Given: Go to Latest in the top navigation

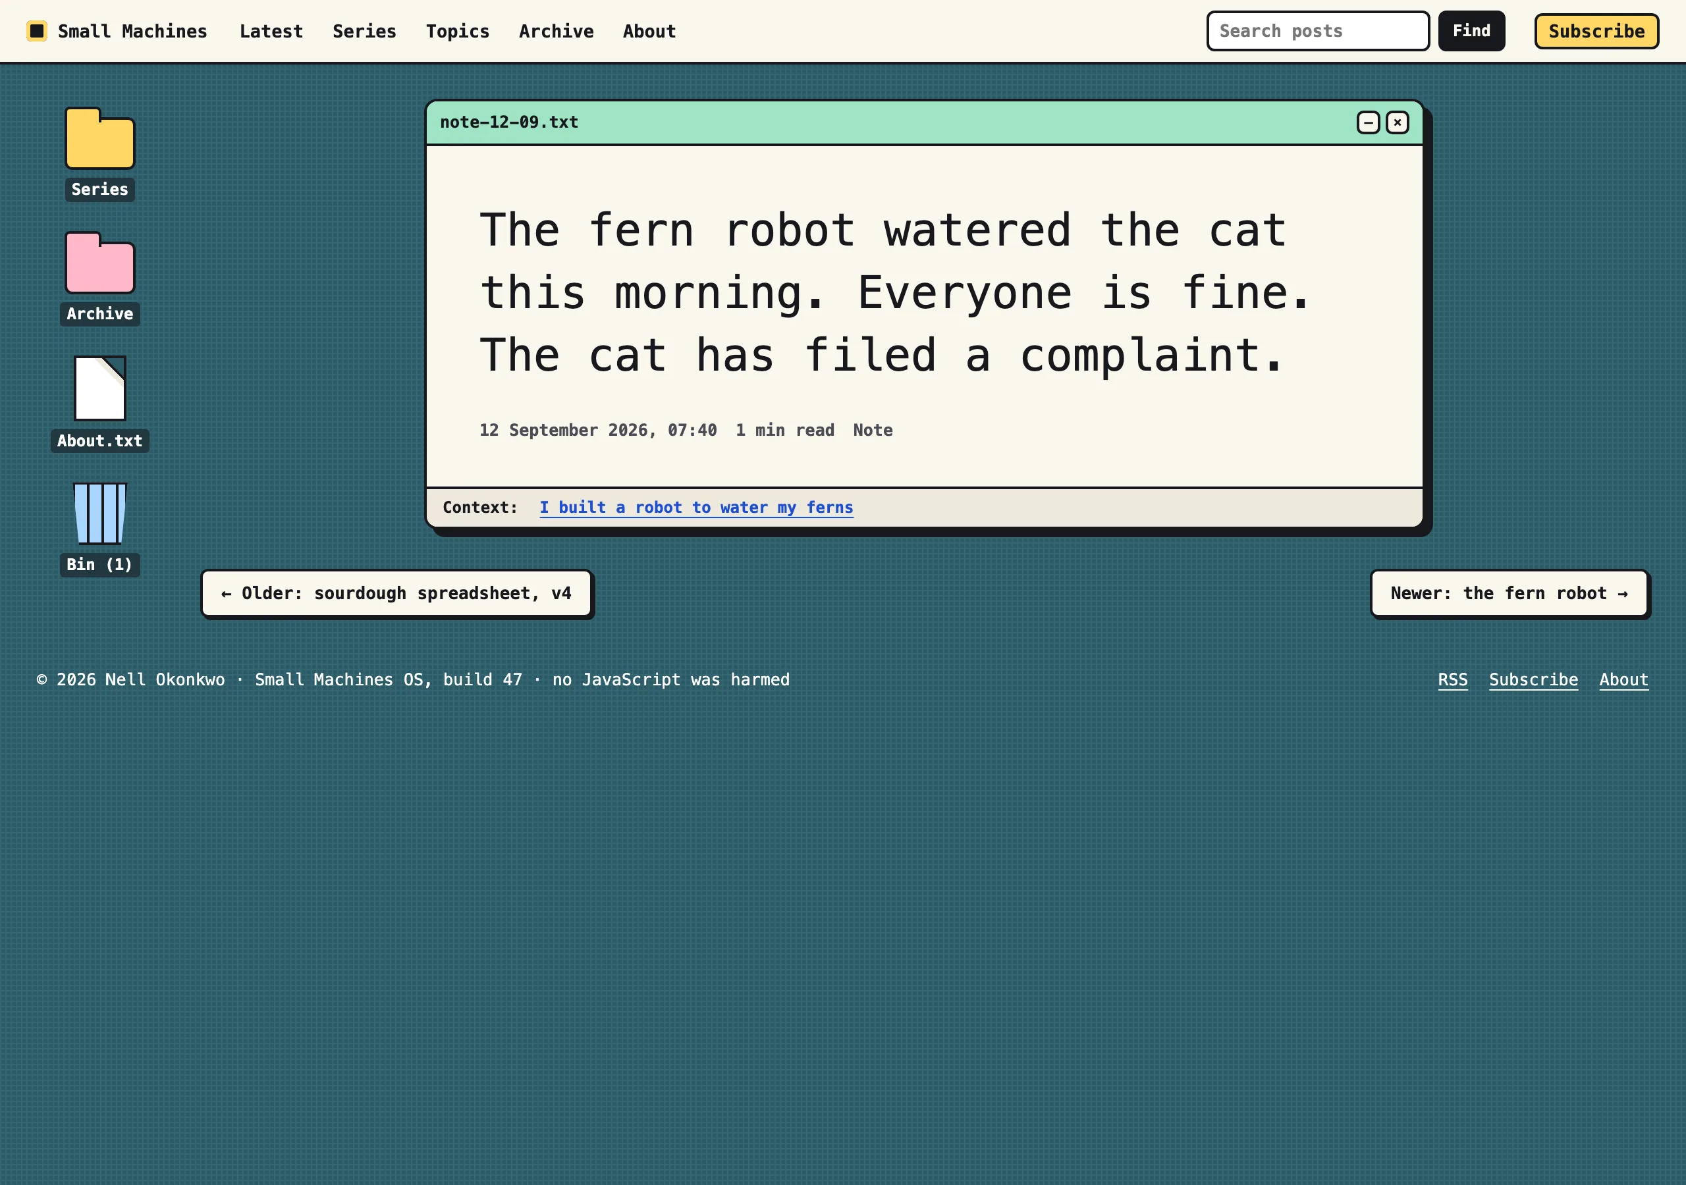Looking at the screenshot, I should [271, 32].
